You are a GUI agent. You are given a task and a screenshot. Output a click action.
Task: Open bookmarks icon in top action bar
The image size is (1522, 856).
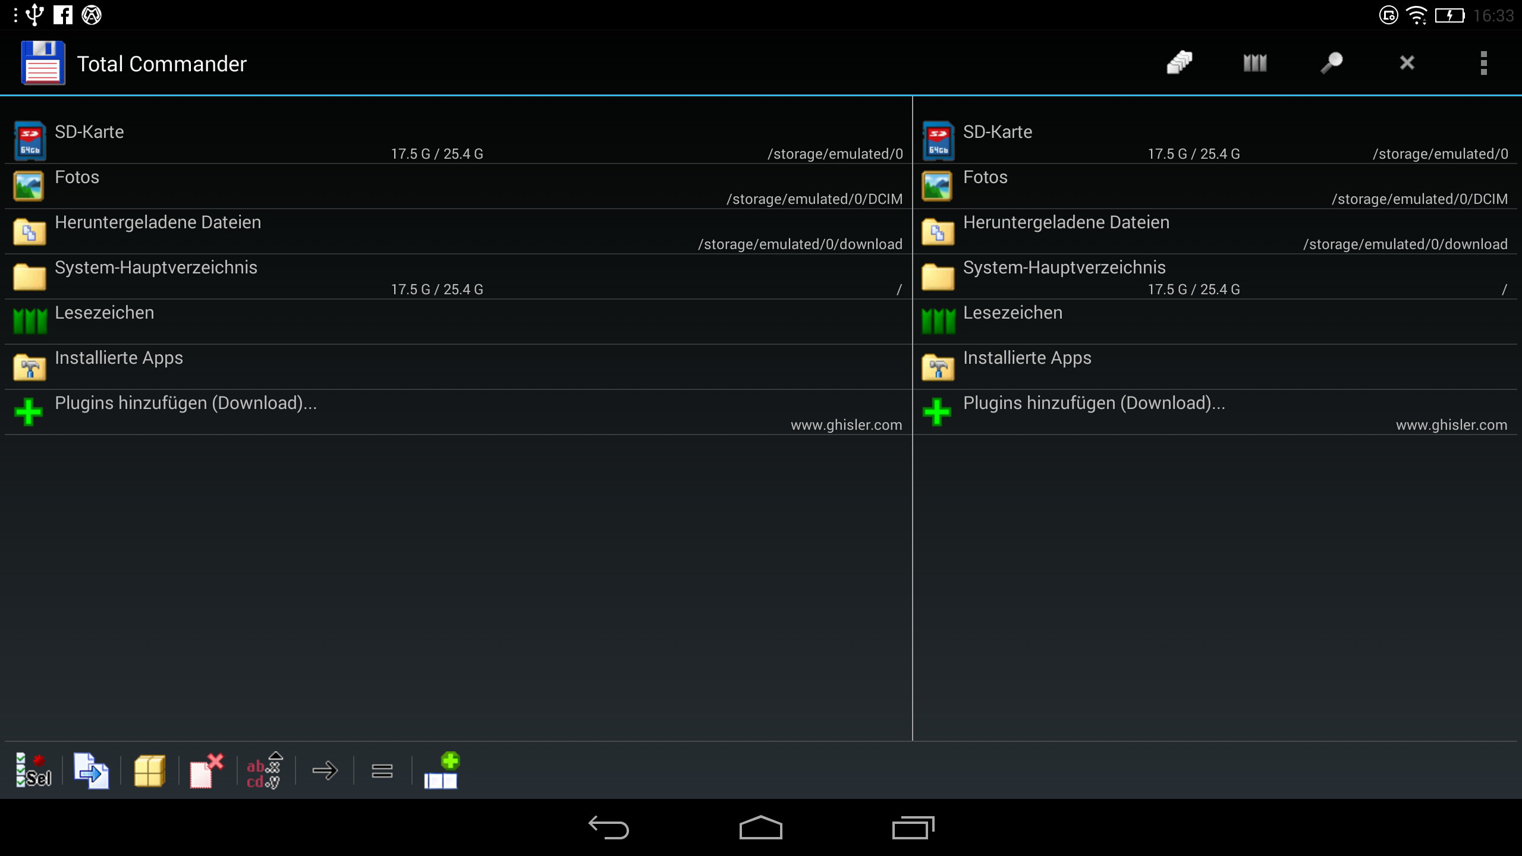coord(1255,62)
